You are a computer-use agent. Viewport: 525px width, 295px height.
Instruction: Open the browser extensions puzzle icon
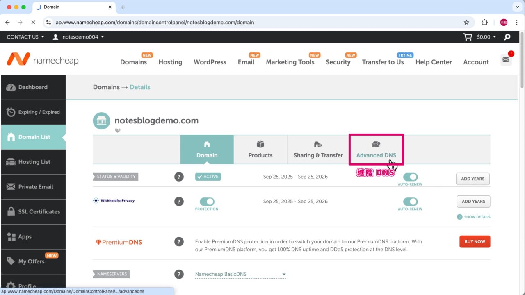coord(484,23)
